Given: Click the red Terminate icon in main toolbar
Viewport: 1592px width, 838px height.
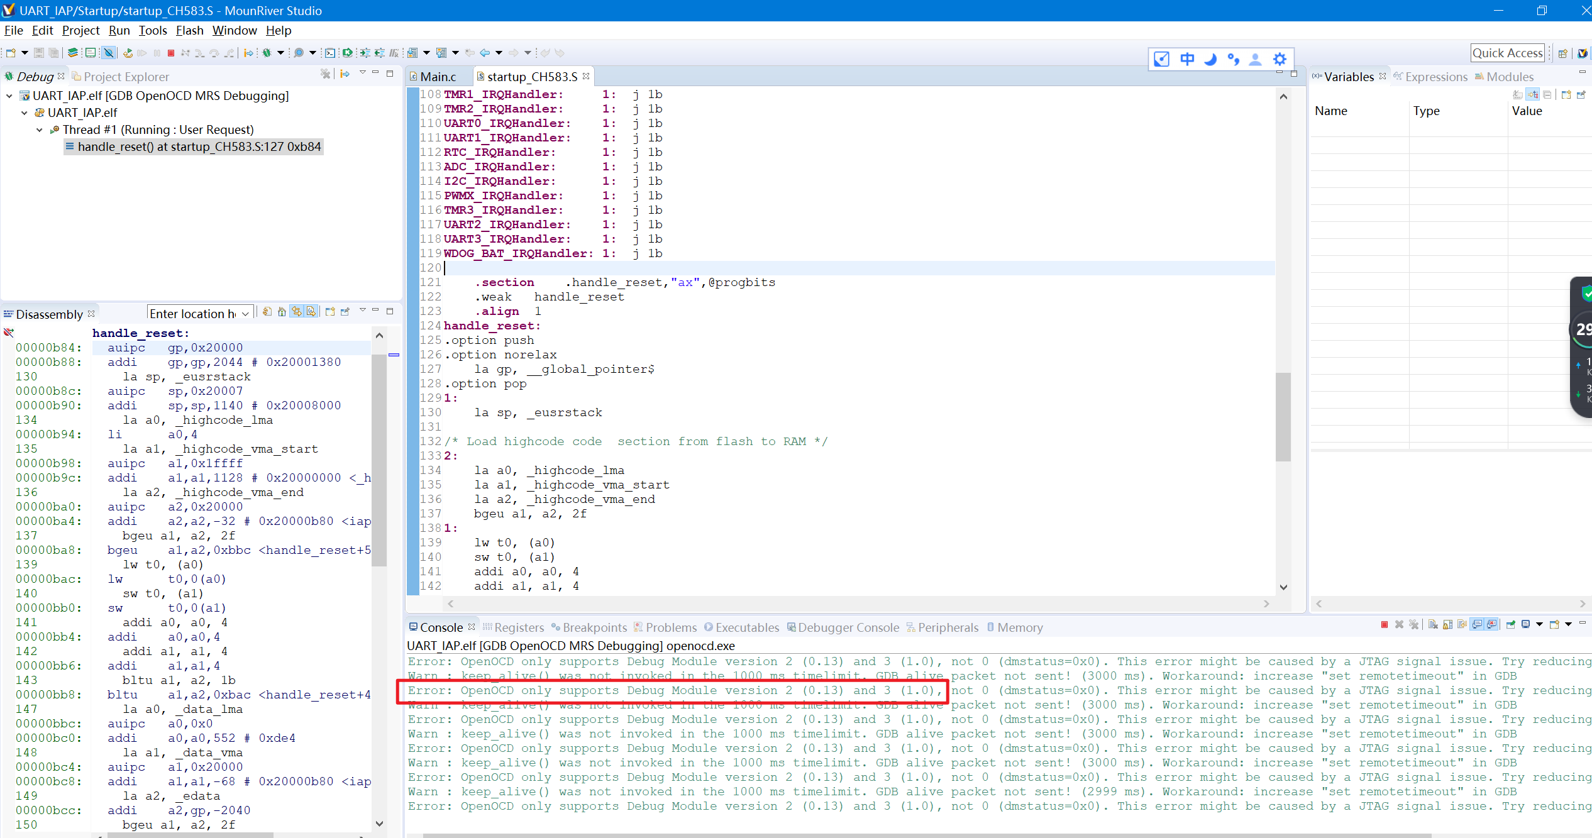Looking at the screenshot, I should click(171, 53).
